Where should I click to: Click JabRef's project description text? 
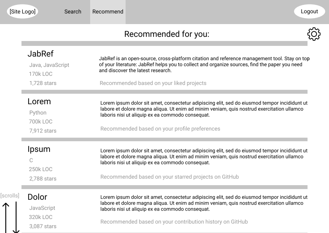coord(204,64)
